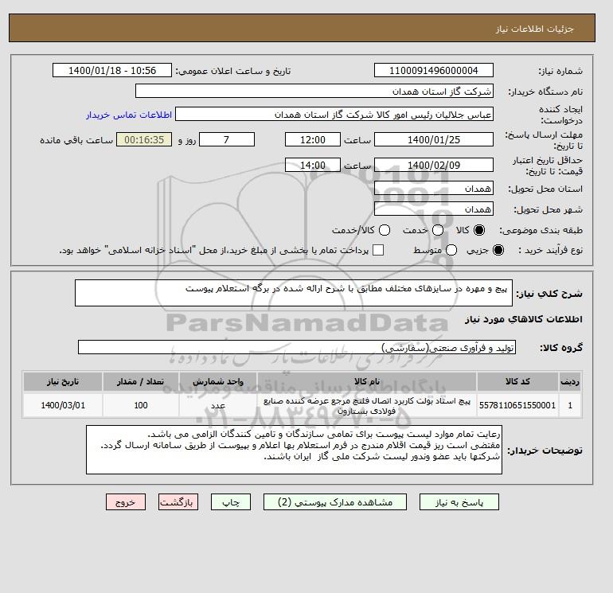Click the request creator name field
Image resolution: width=613 pixels, height=593 pixels.
(334, 115)
